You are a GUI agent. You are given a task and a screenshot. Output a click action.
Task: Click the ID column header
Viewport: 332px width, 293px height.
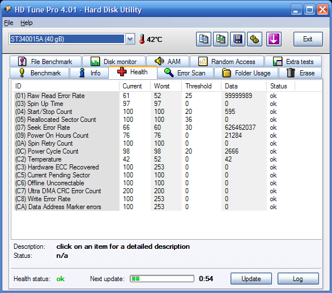coord(65,86)
